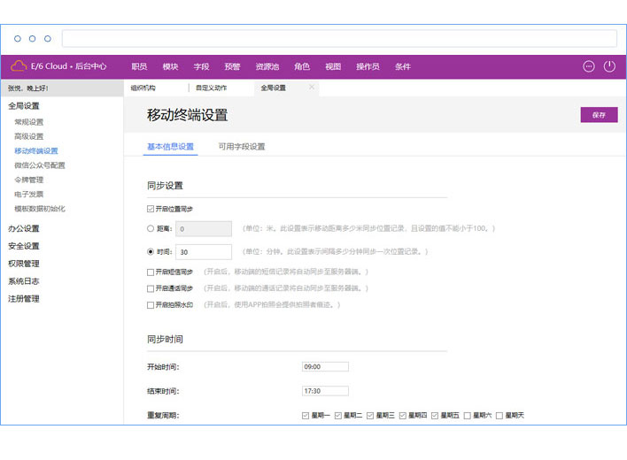
Task: Open the 资源池 top menu
Action: tap(267, 66)
